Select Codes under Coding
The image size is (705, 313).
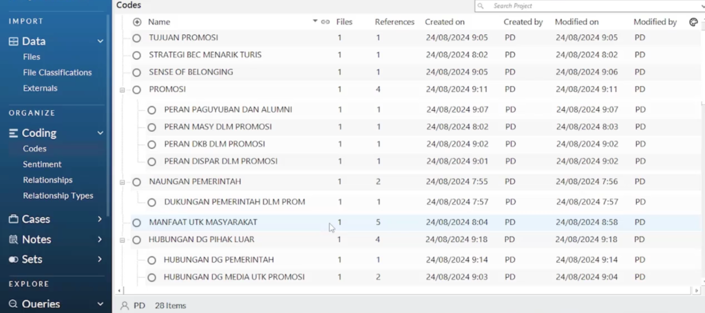click(34, 149)
